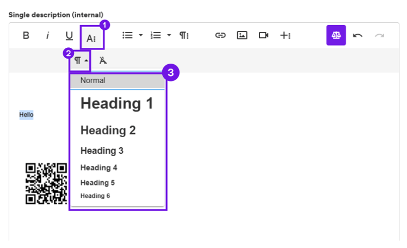This screenshot has width=407, height=248.
Task: Expand the unordered list style dropdown arrow
Action: 140,35
